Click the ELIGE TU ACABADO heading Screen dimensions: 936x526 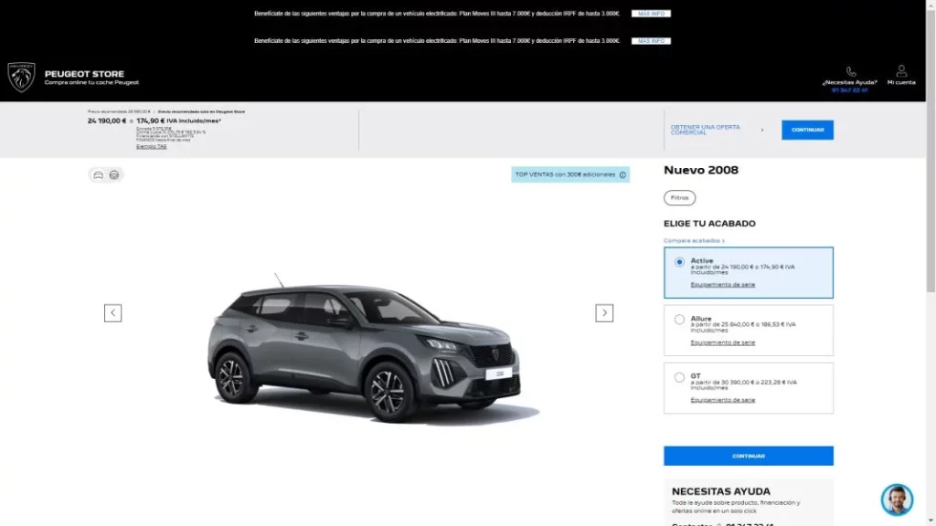point(709,223)
